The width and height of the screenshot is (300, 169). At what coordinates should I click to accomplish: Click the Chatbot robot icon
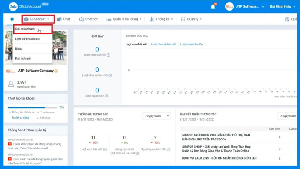[x=82, y=19]
